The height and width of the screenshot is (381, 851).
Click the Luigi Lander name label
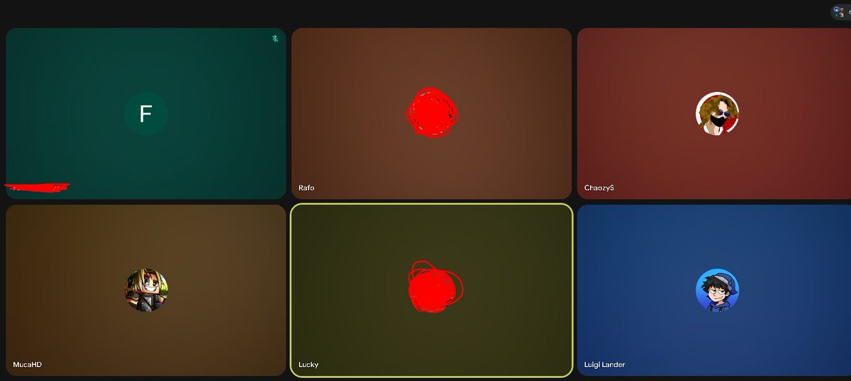pyautogui.click(x=604, y=365)
